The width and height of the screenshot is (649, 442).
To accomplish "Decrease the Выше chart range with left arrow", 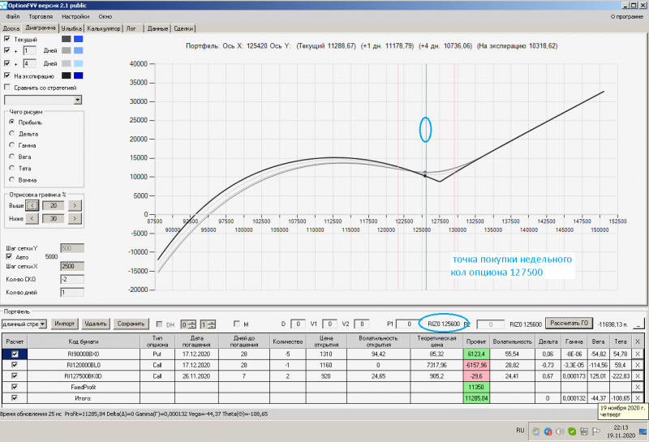I will tap(32, 205).
